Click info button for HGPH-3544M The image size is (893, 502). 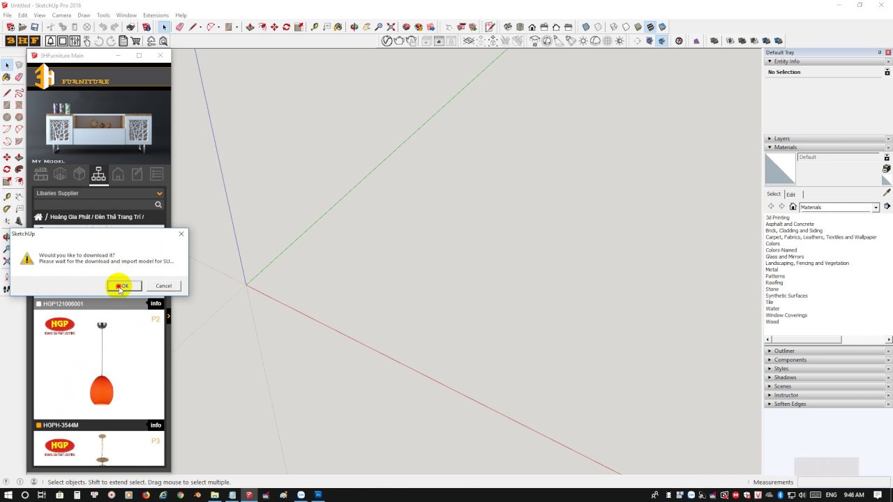(156, 425)
